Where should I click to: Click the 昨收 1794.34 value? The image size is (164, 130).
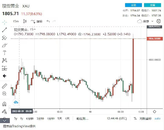tap(135, 16)
